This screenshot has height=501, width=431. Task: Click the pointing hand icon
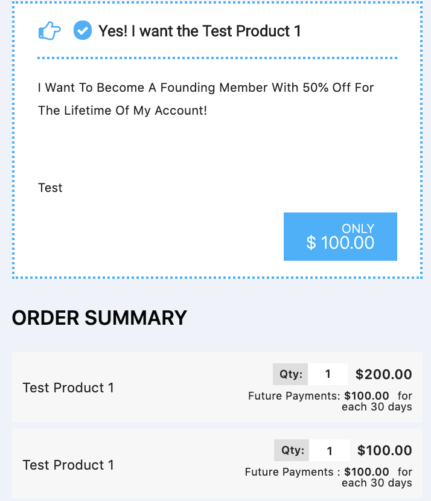[x=49, y=31]
